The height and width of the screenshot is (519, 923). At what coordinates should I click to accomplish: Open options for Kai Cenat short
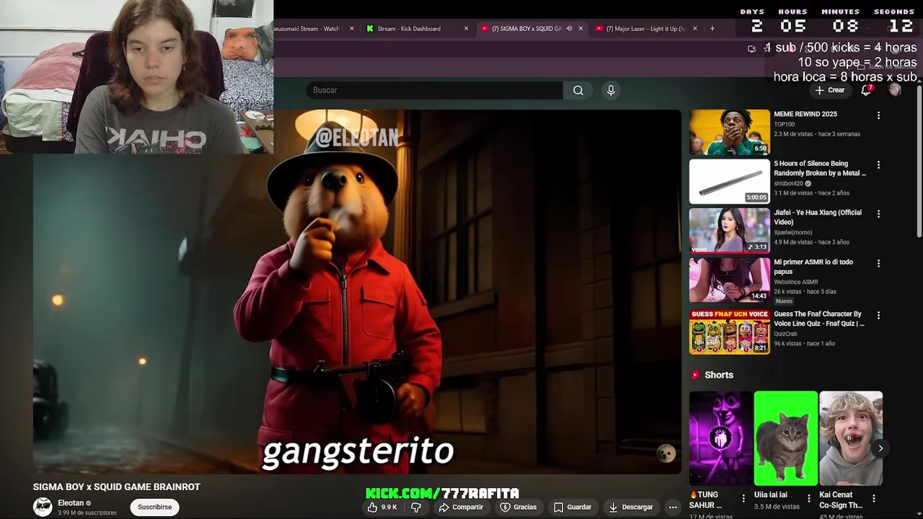[873, 498]
